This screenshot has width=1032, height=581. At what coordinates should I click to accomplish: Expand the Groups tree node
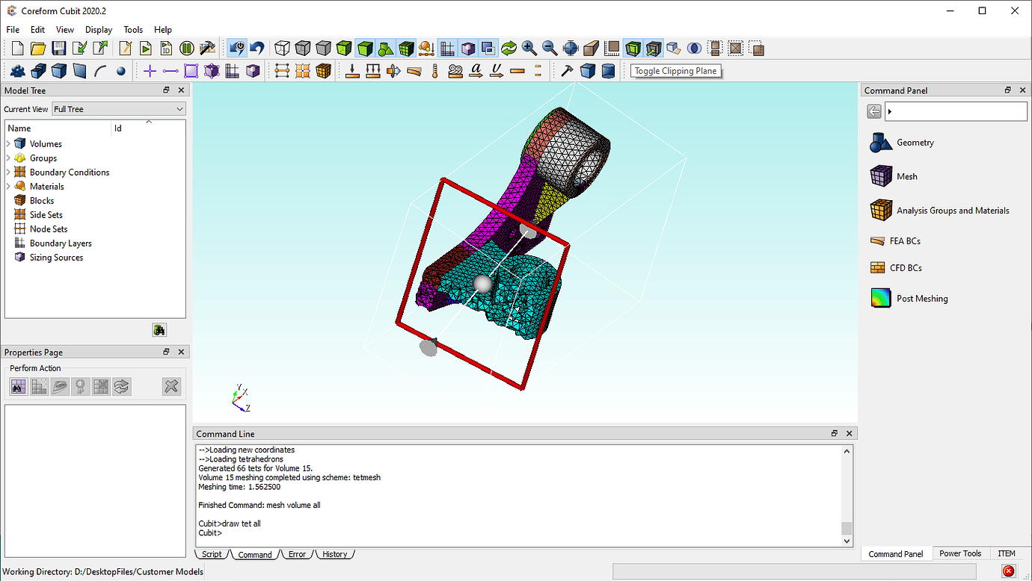(8, 158)
